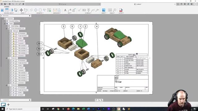Select the Dimension tool

point(55,10)
